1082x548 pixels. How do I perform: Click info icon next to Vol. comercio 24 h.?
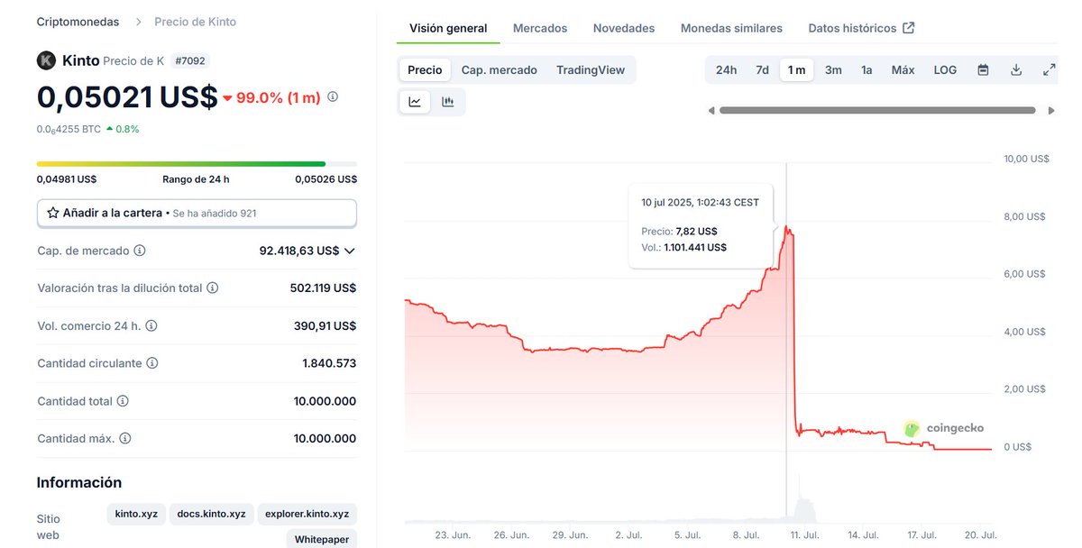point(151,325)
